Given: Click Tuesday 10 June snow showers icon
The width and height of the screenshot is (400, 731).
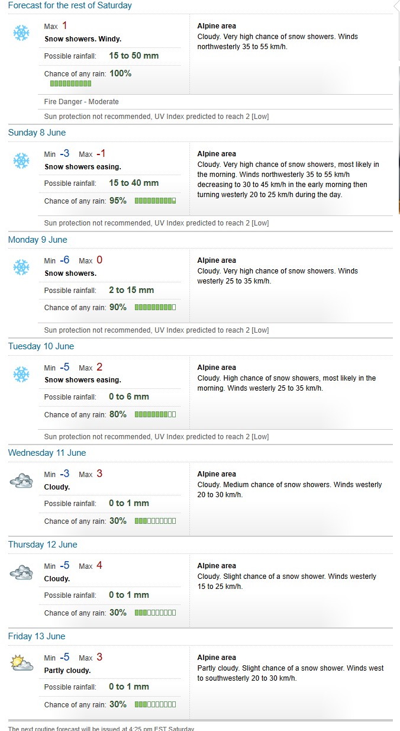Looking at the screenshot, I should 21,374.
